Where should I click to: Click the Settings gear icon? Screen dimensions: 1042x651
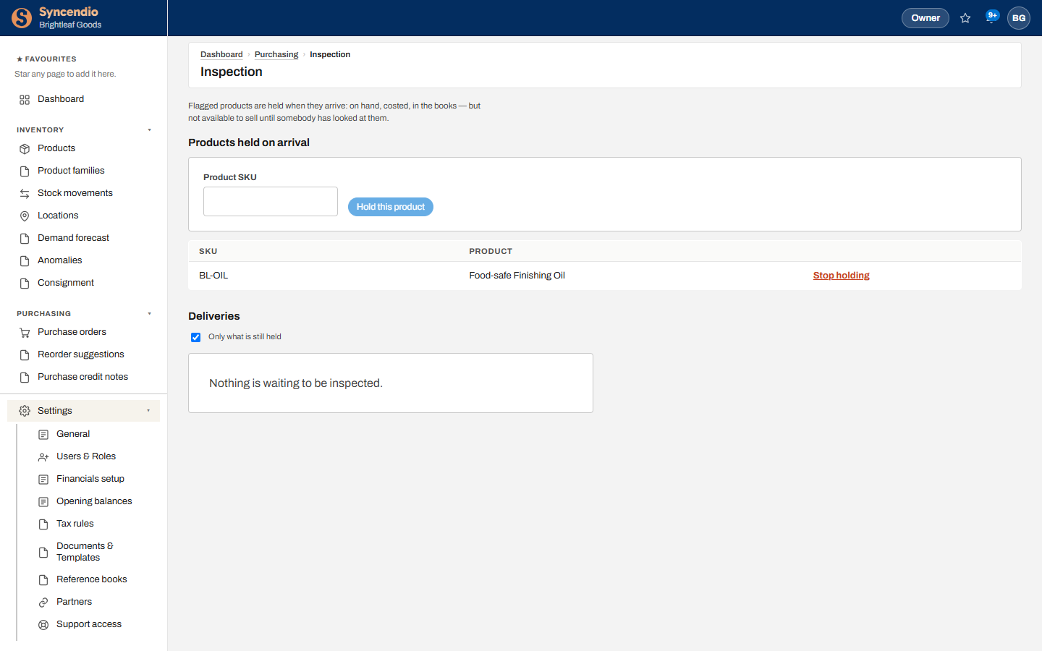pyautogui.click(x=25, y=411)
